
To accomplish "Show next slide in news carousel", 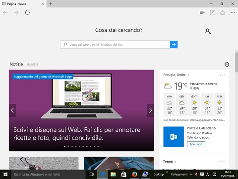I will tap(150, 110).
